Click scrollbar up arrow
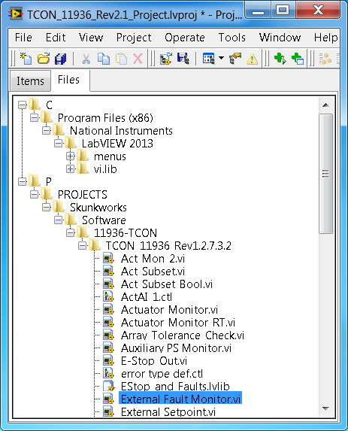Image resolution: width=348 pixels, height=431 pixels. pos(325,105)
